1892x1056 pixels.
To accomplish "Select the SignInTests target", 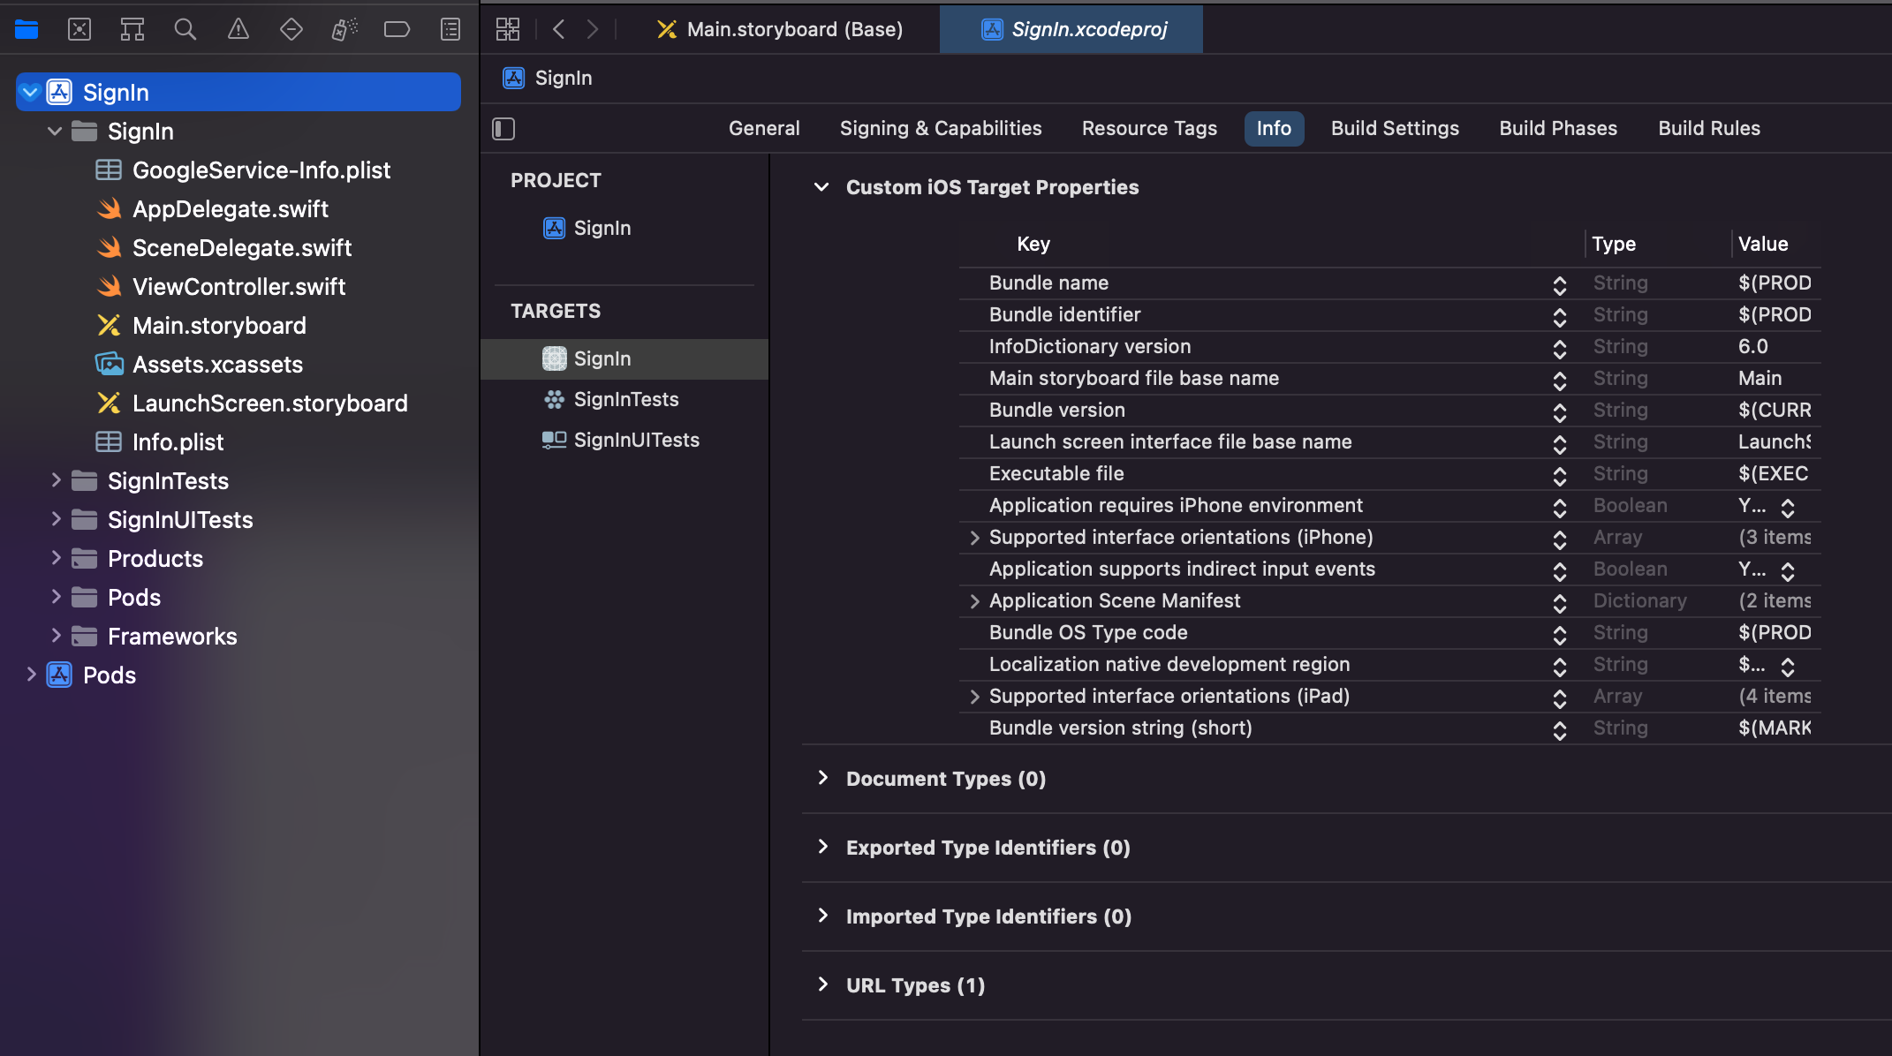I will (x=625, y=399).
